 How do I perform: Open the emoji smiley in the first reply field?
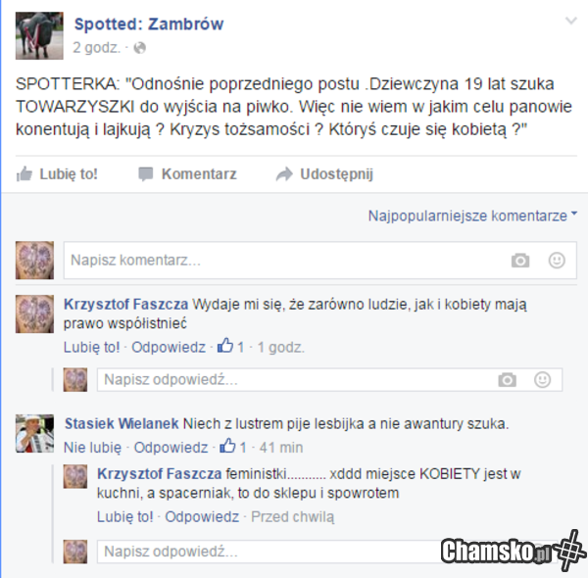[x=542, y=380]
